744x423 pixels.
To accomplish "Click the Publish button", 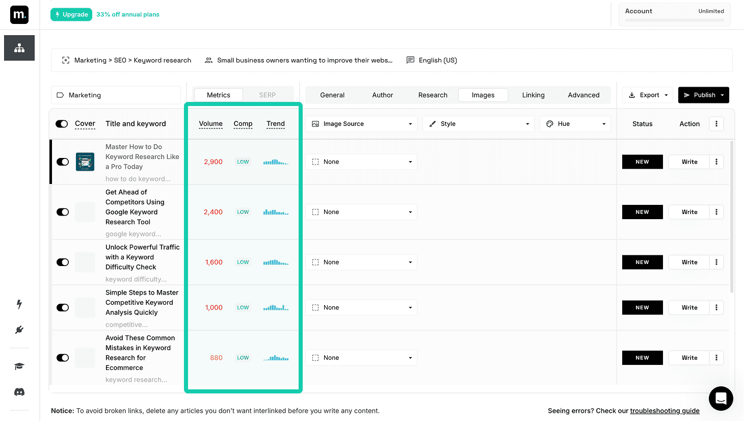I will 703,95.
